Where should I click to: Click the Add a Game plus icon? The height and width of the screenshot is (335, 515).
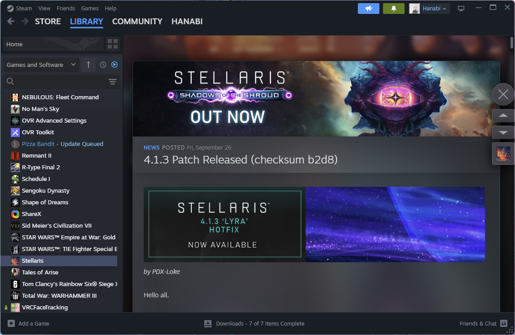point(11,323)
